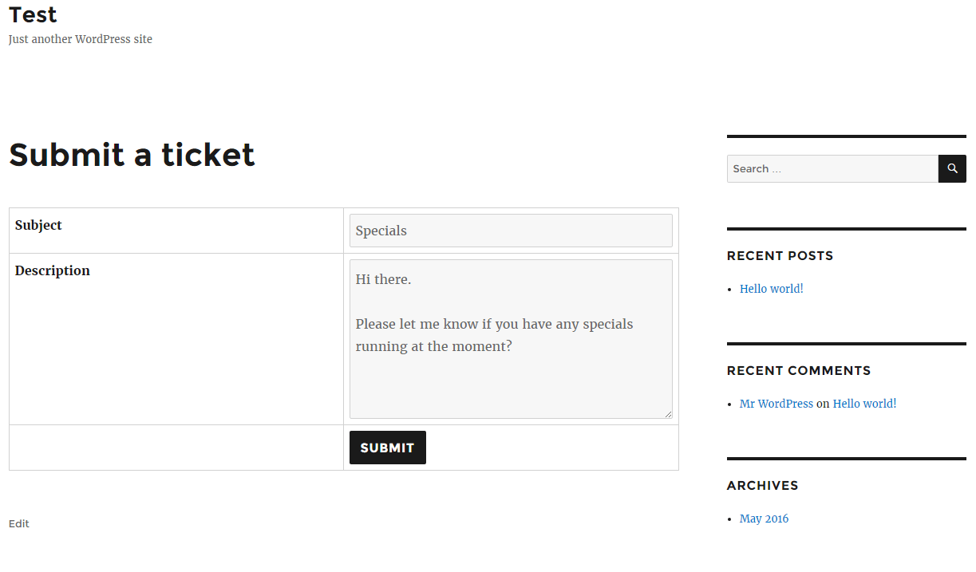The width and height of the screenshot is (976, 572).
Task: Click the Recent Posts widget heading
Action: (780, 255)
